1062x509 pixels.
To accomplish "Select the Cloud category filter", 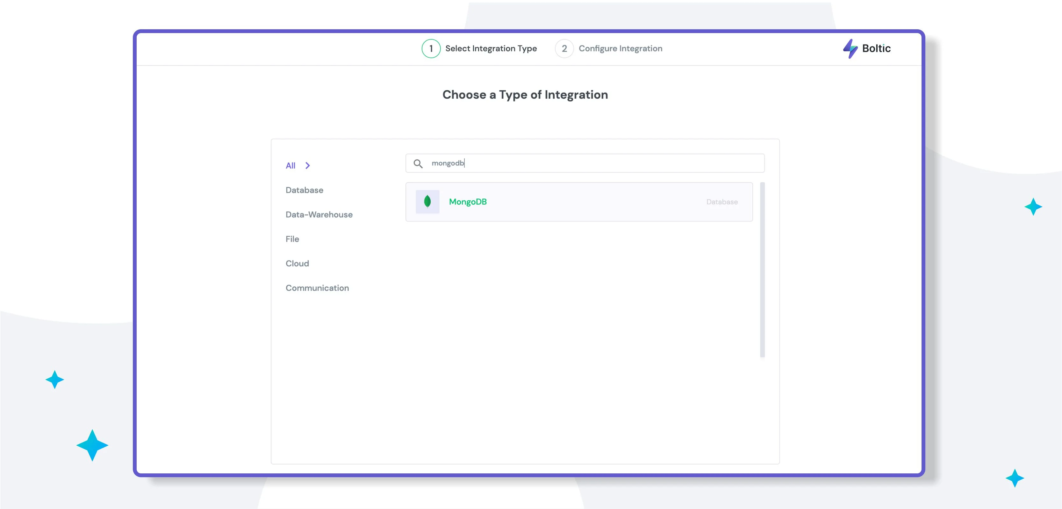I will coord(297,263).
